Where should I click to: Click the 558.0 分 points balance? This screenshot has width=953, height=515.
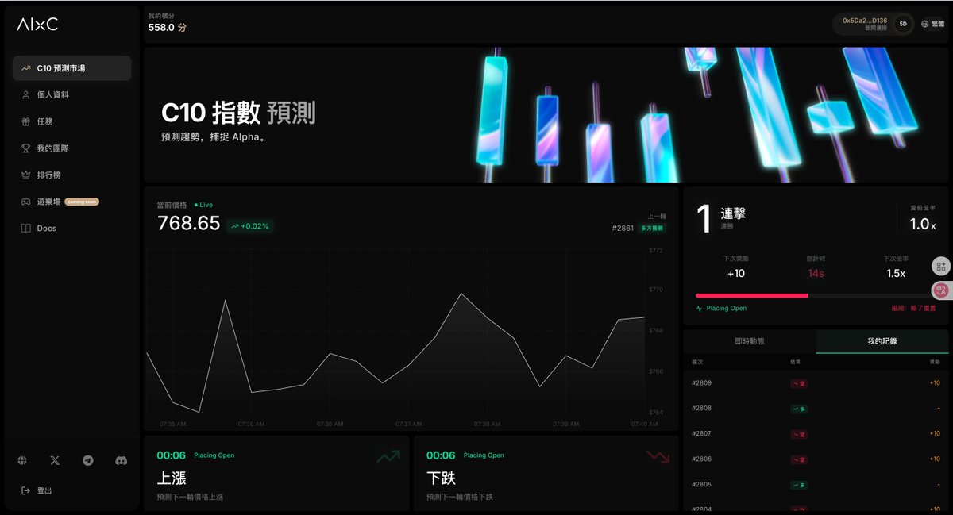point(168,28)
